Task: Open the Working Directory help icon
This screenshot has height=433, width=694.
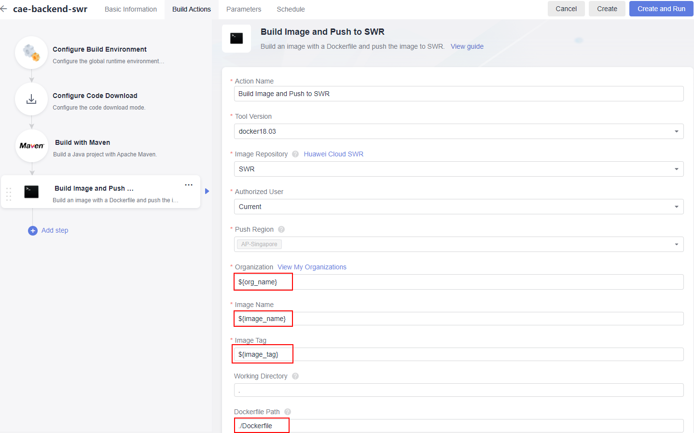Action: 295,376
